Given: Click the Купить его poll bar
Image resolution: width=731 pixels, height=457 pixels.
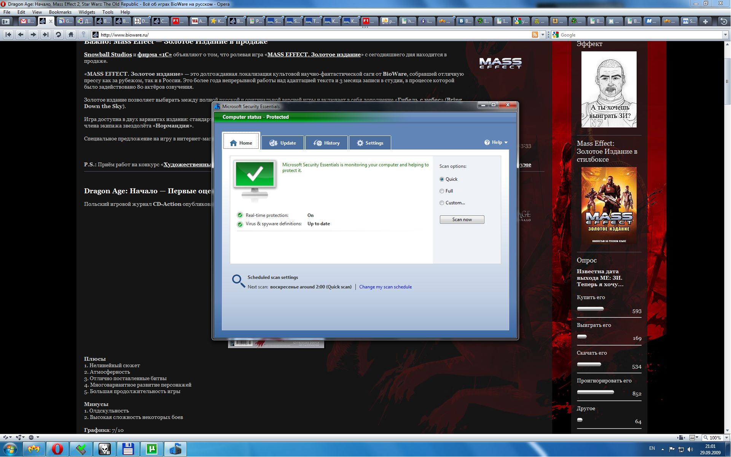Looking at the screenshot, I should (x=591, y=309).
